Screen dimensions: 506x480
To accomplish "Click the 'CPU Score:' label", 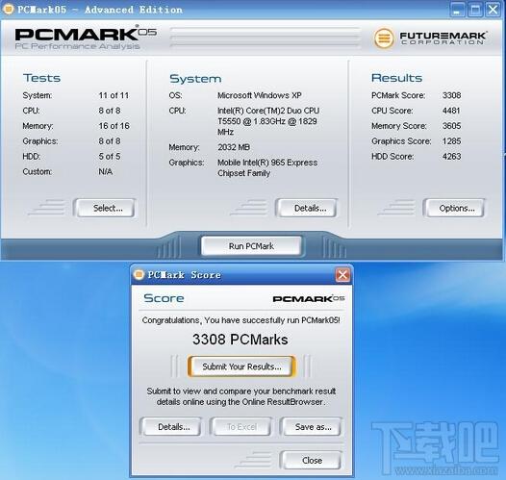I will pos(392,111).
